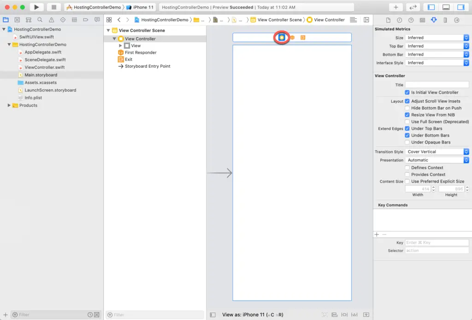The image size is (472, 320).
Task: Click View as: iPhone 11 button
Action: (x=253, y=314)
